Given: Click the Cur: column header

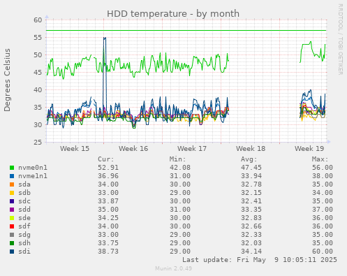Looking at the screenshot, I should [106, 159].
